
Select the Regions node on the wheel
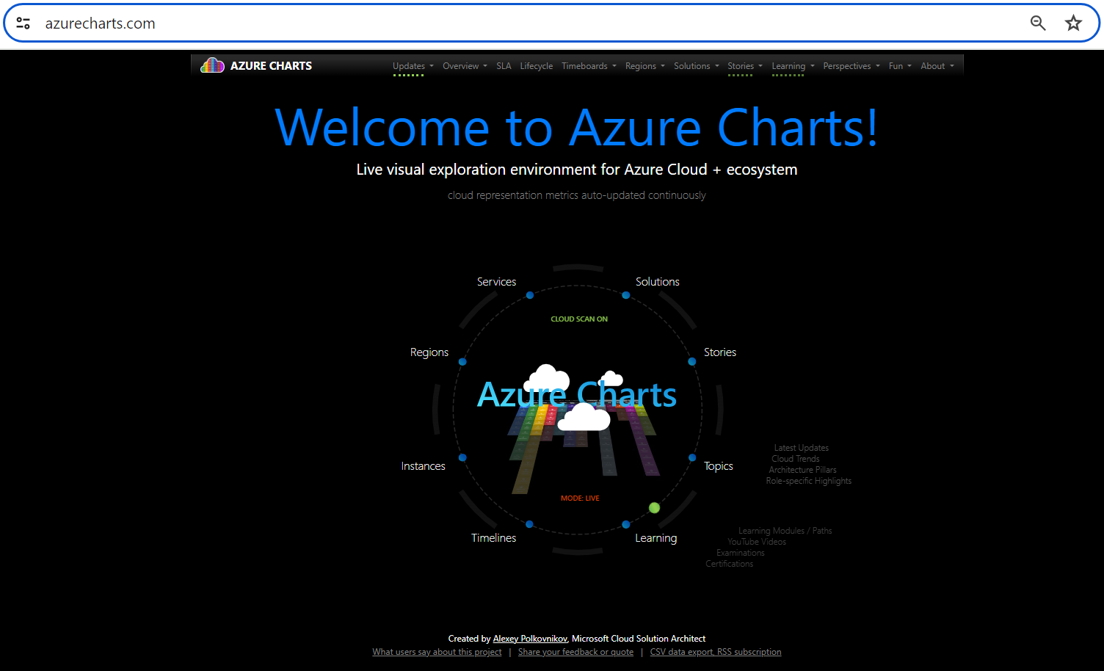click(x=462, y=361)
